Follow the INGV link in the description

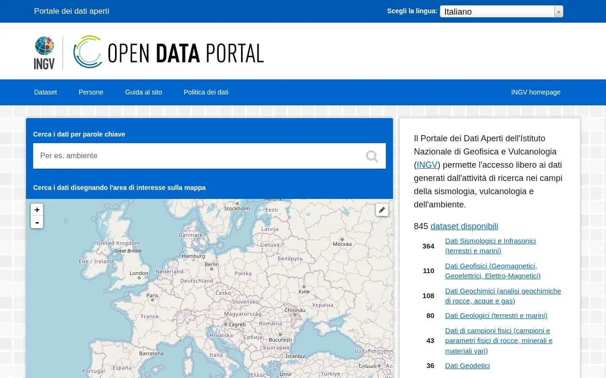coord(427,165)
